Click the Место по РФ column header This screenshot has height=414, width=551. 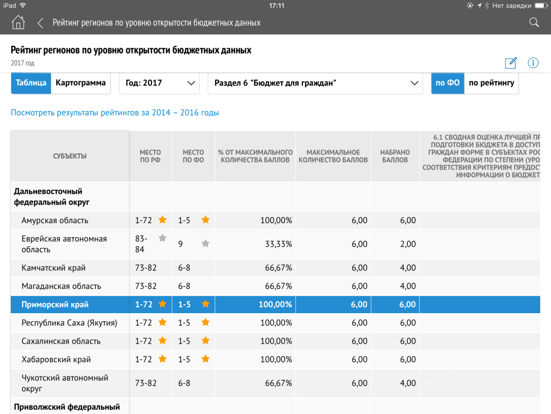pyautogui.click(x=150, y=156)
